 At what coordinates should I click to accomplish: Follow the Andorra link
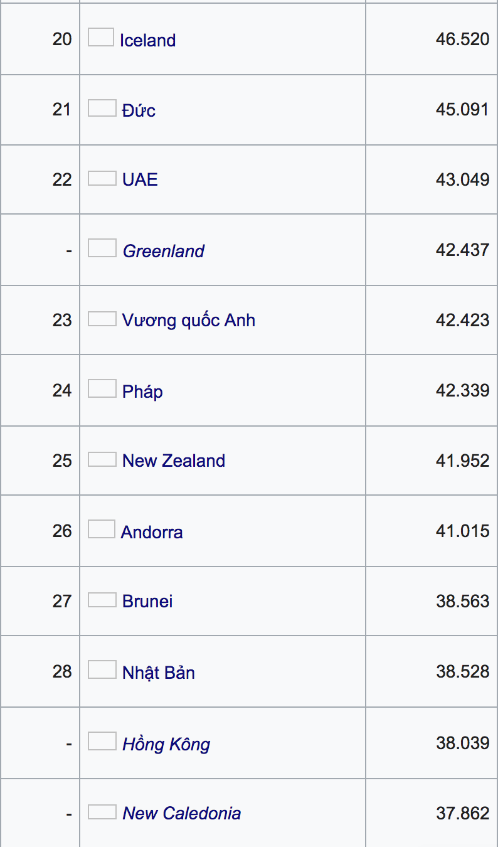(152, 532)
